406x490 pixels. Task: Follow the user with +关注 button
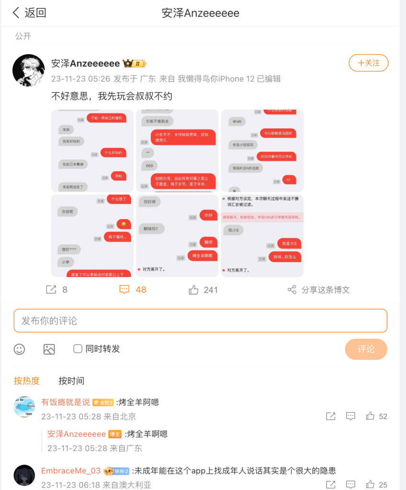pos(369,63)
